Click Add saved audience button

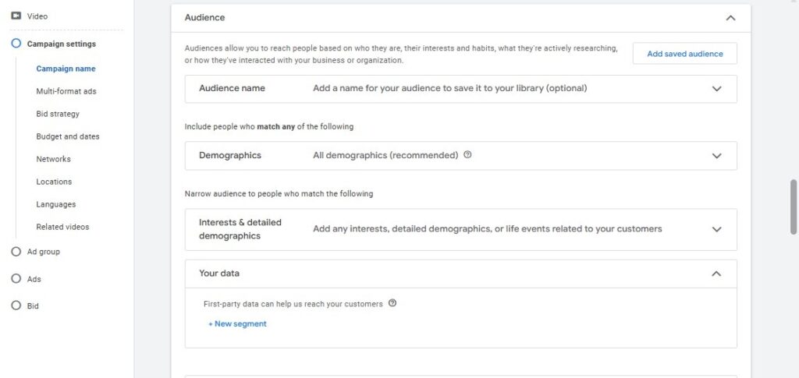tap(685, 54)
